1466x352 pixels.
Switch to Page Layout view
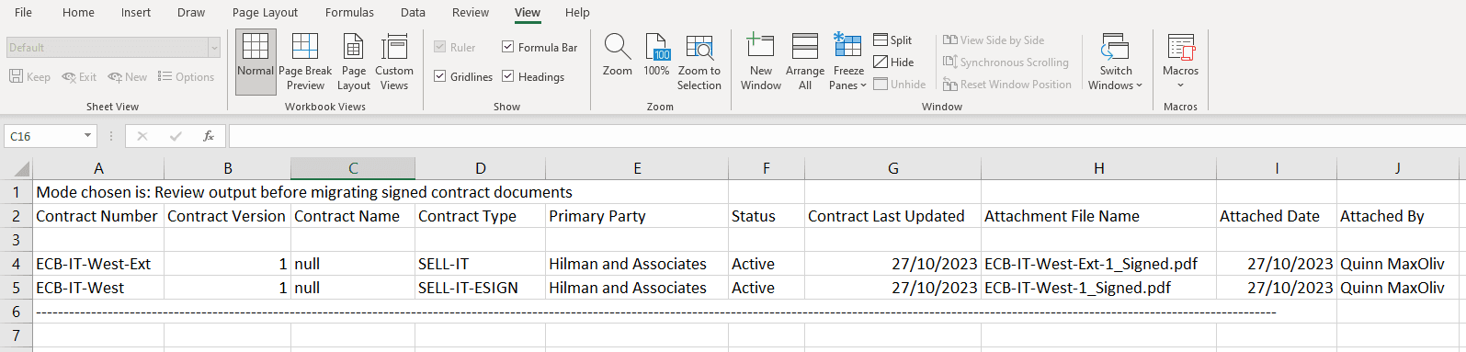pos(353,62)
